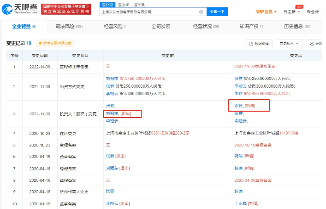Click the company name search field
Image resolution: width=326 pixels, height=209 pixels.
click(x=150, y=12)
